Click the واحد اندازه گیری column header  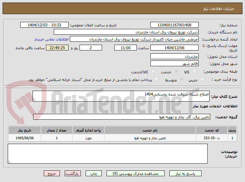(x=88, y=130)
